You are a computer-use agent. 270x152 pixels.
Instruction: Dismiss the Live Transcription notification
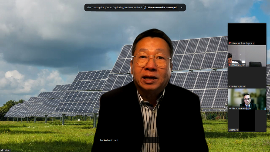click(182, 8)
